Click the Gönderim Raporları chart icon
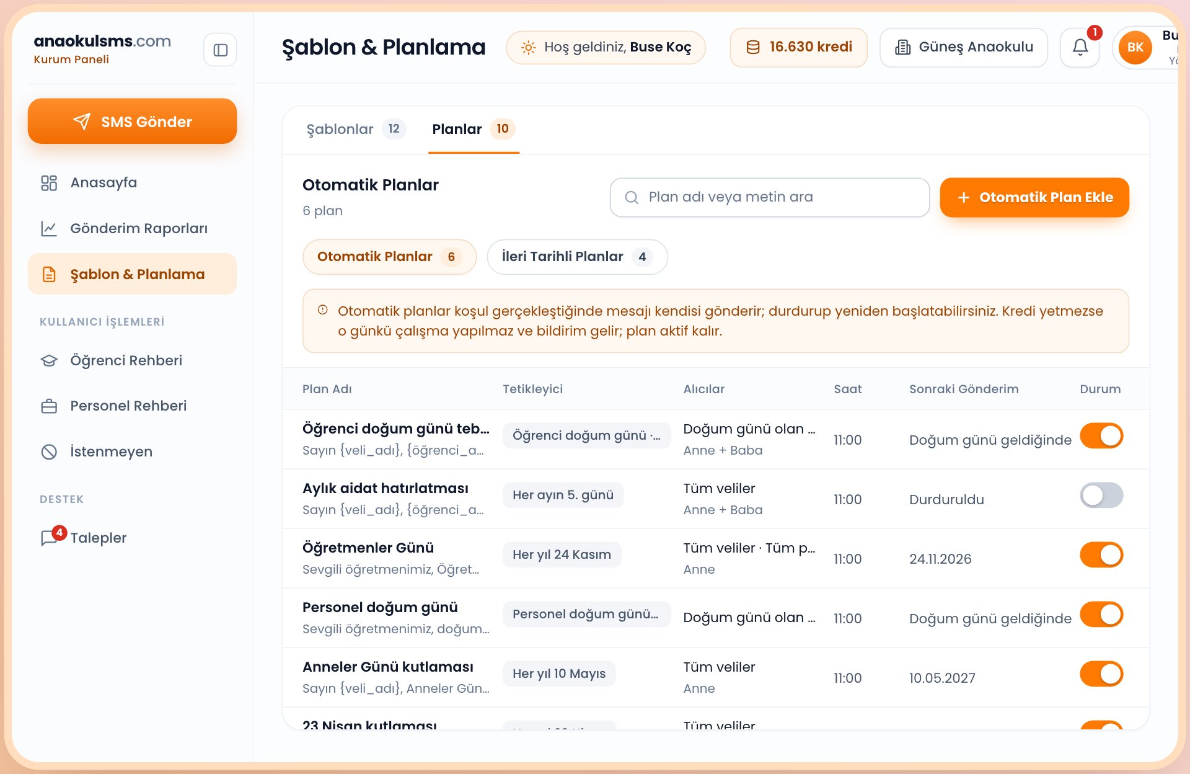This screenshot has height=774, width=1190. [49, 229]
